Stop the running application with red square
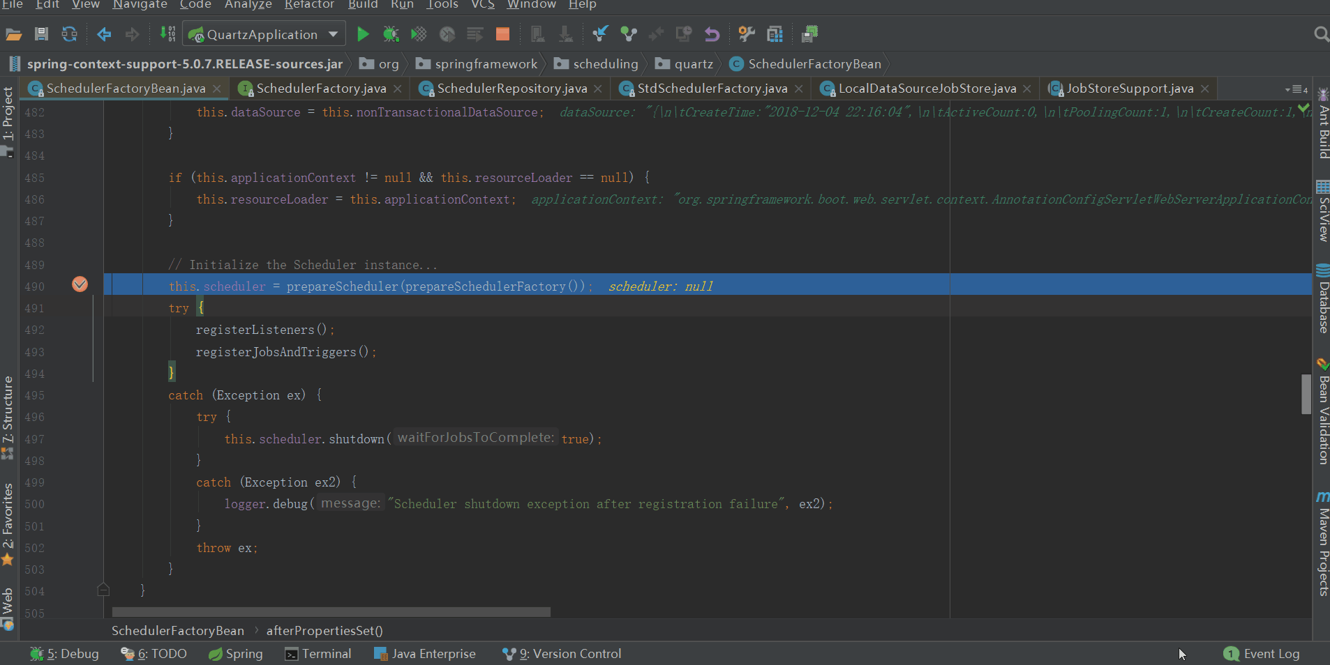The width and height of the screenshot is (1330, 665). point(502,34)
